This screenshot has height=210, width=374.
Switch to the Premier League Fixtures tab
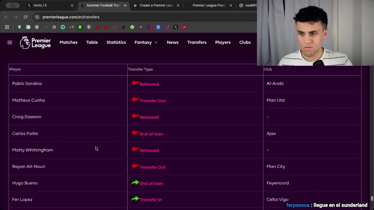click(x=209, y=5)
